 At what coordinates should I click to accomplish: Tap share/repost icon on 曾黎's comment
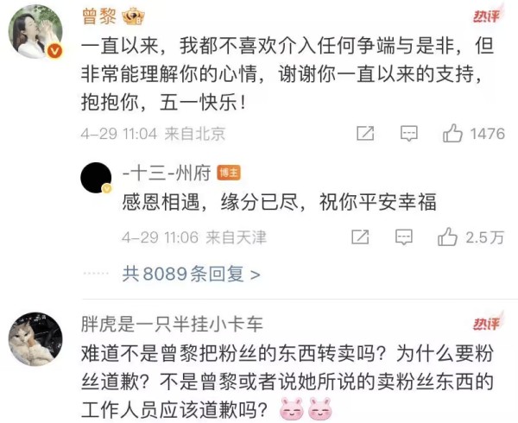click(365, 134)
